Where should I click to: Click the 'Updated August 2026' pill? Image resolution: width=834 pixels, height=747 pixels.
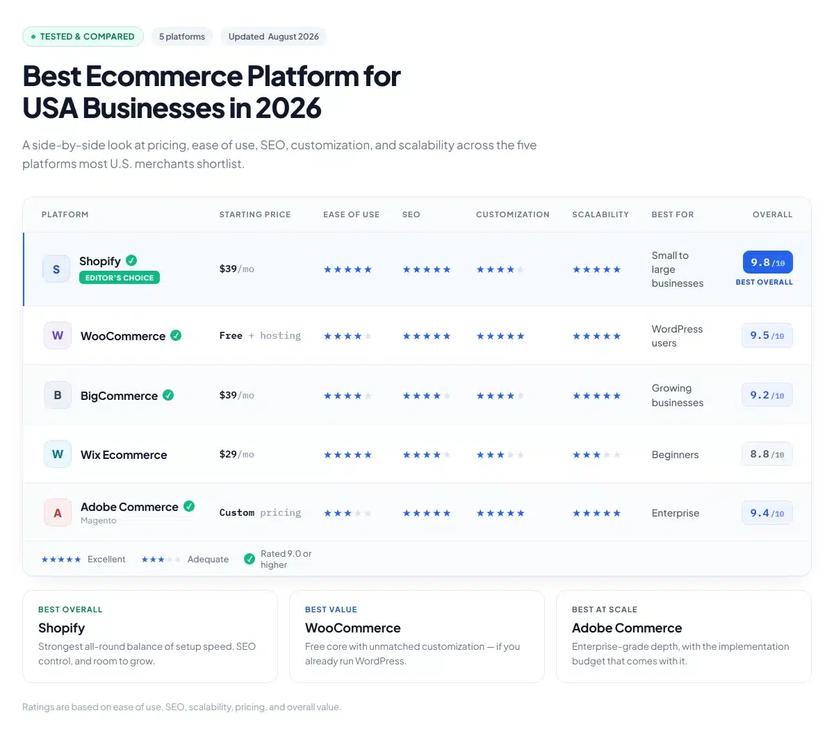(274, 37)
